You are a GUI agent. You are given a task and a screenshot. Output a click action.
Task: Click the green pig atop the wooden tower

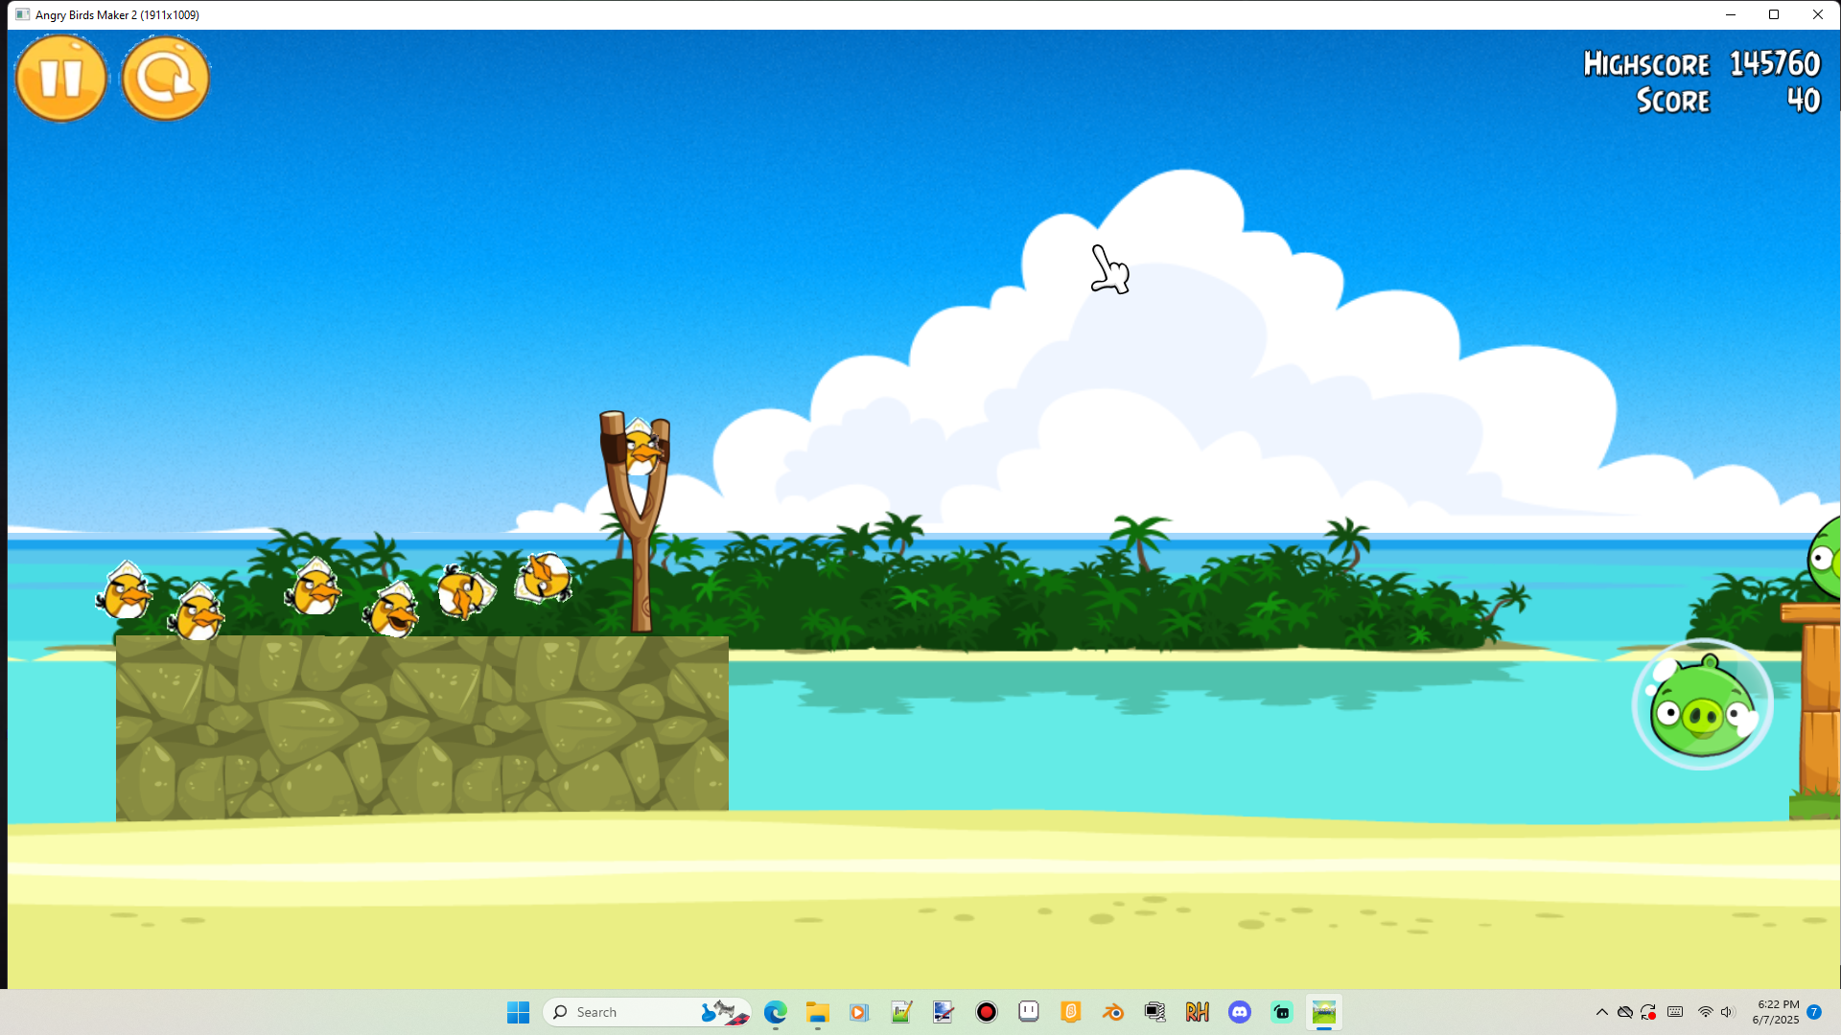(x=1824, y=558)
